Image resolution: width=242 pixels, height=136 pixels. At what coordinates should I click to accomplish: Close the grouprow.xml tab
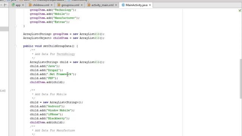click(82, 5)
